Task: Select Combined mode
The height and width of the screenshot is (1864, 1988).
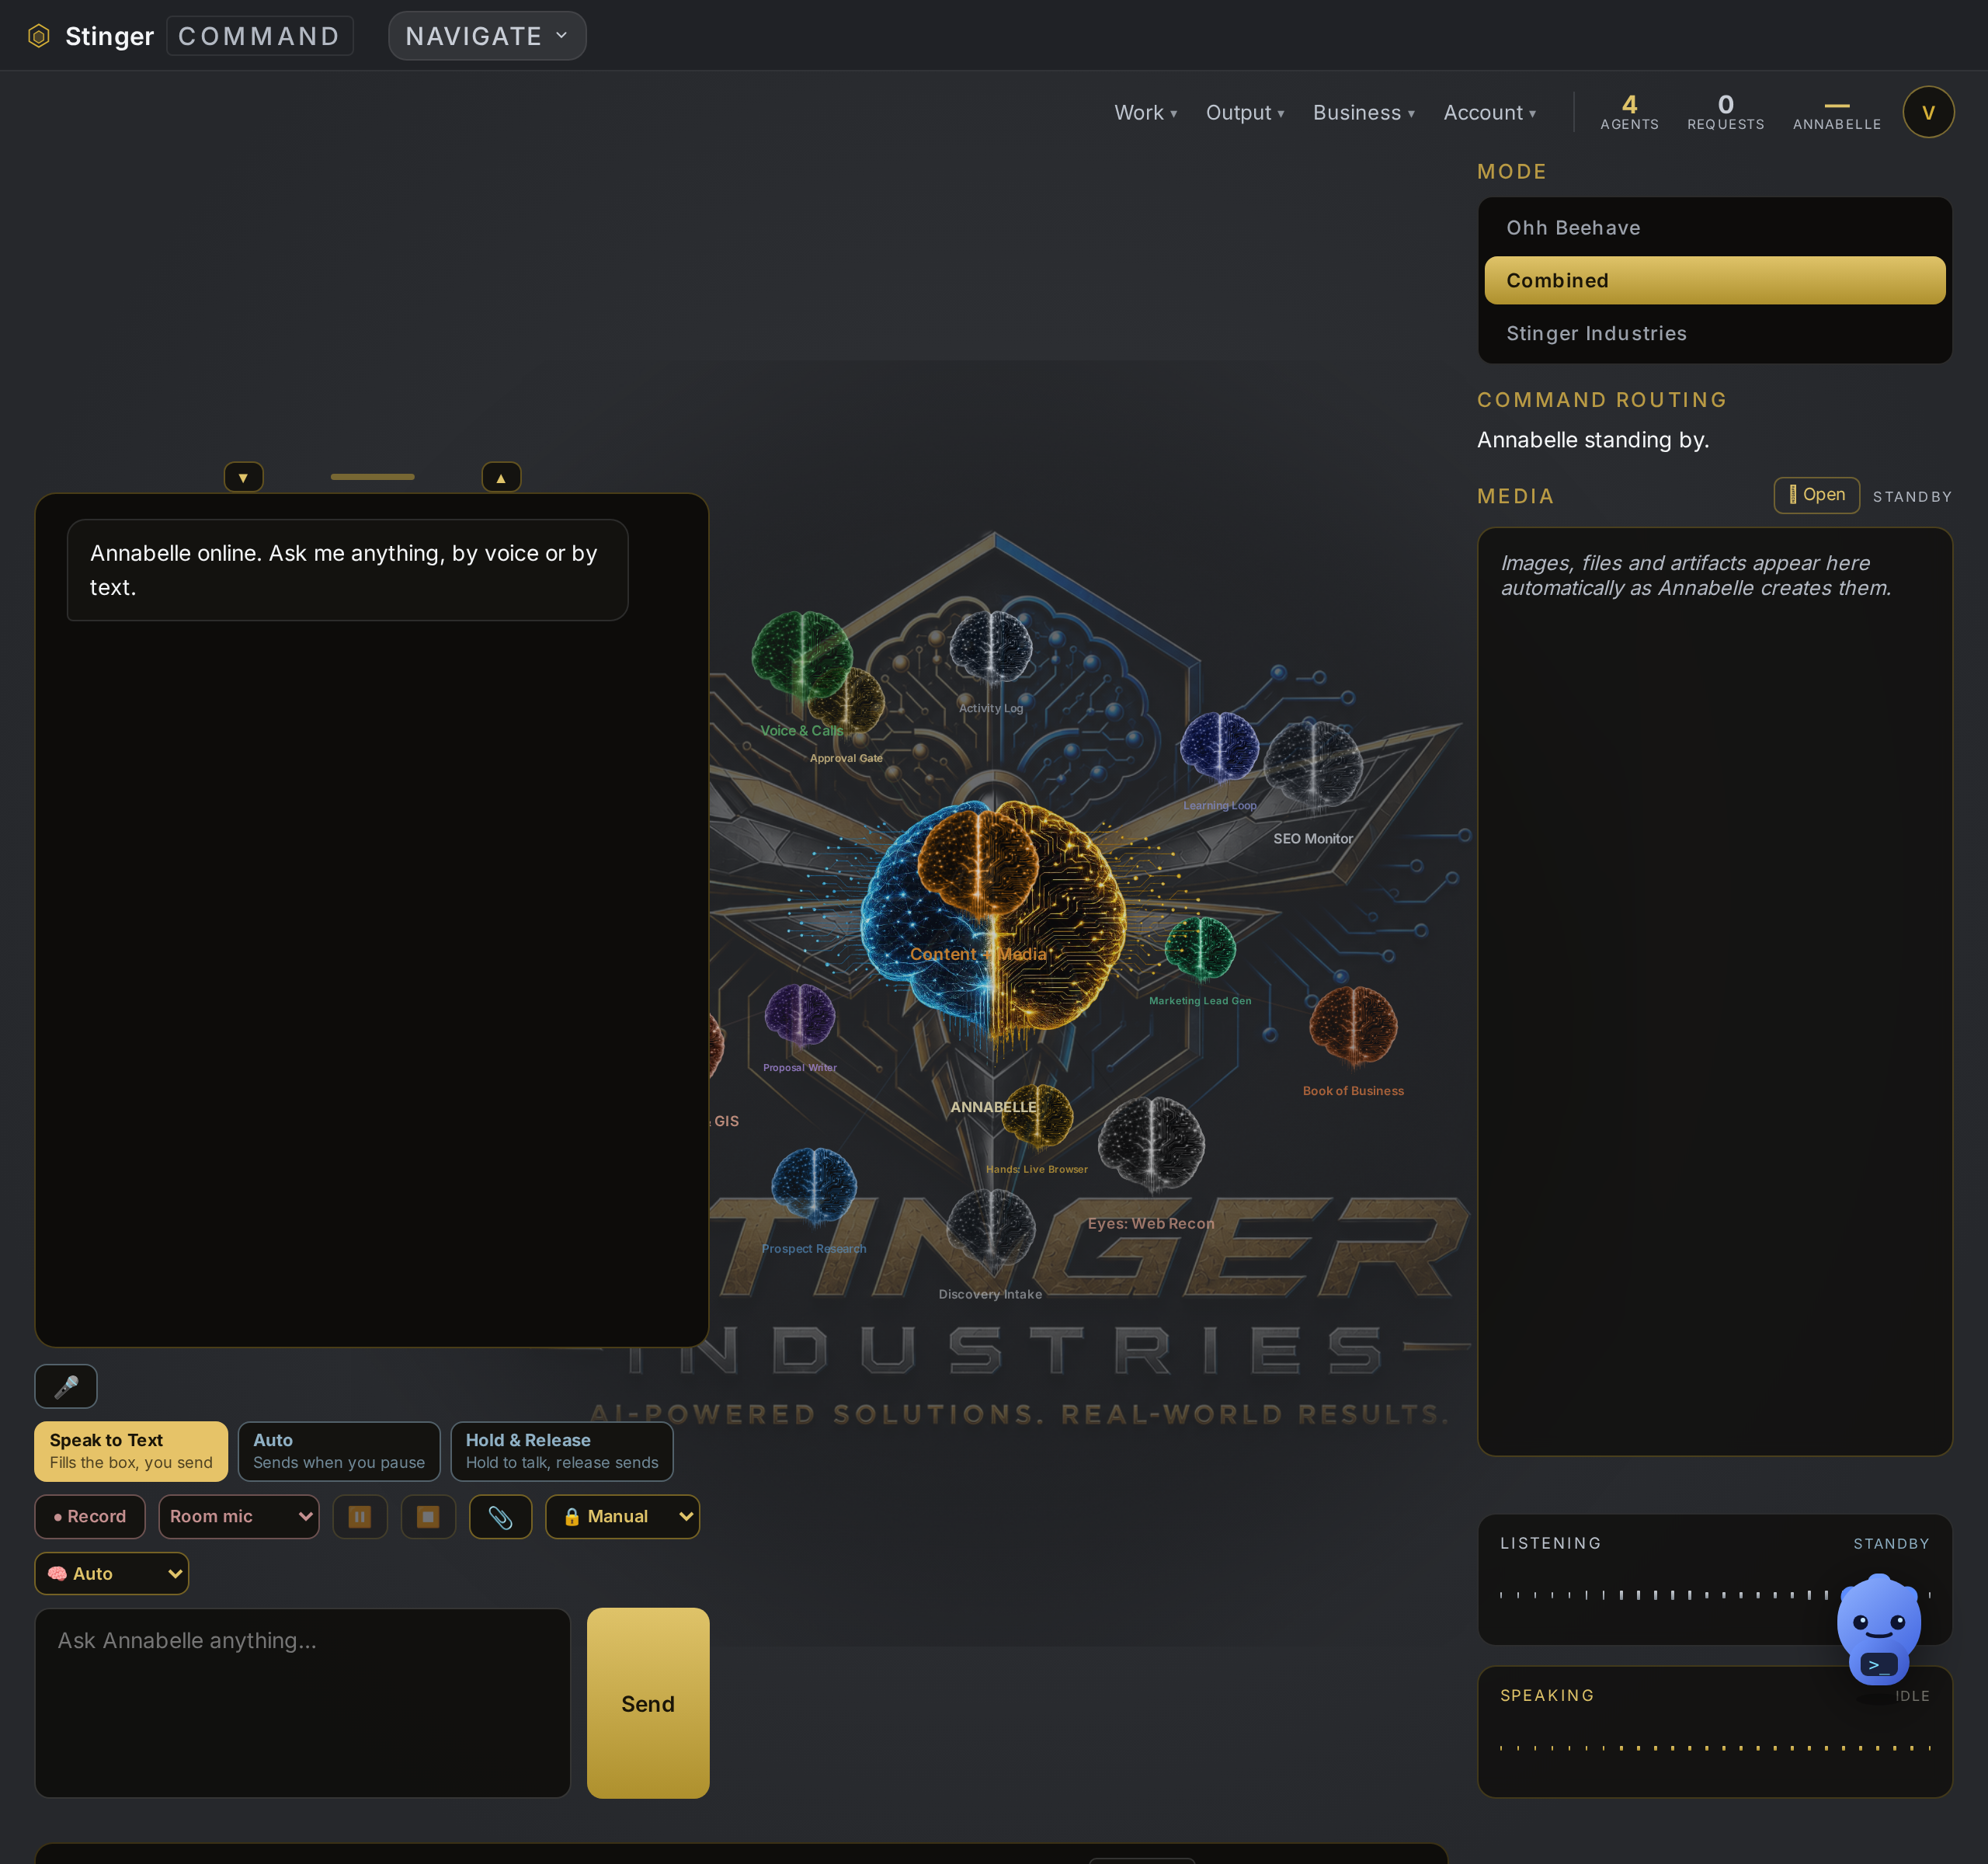Action: point(1714,281)
